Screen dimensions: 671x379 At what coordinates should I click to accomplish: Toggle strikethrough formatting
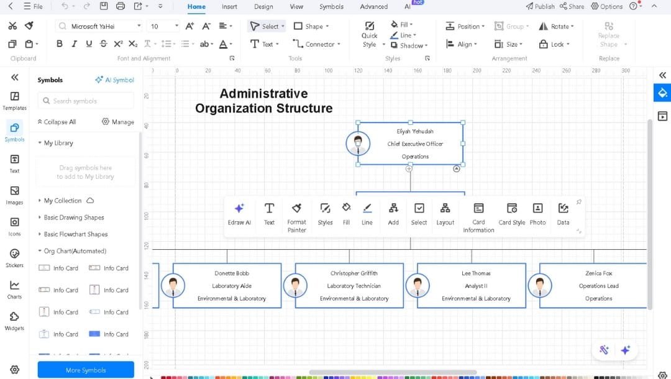tap(103, 43)
